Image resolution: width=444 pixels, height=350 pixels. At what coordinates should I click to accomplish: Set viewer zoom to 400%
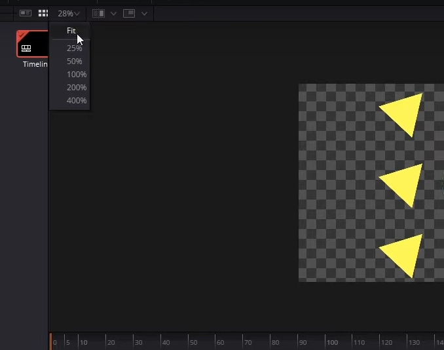tap(77, 100)
